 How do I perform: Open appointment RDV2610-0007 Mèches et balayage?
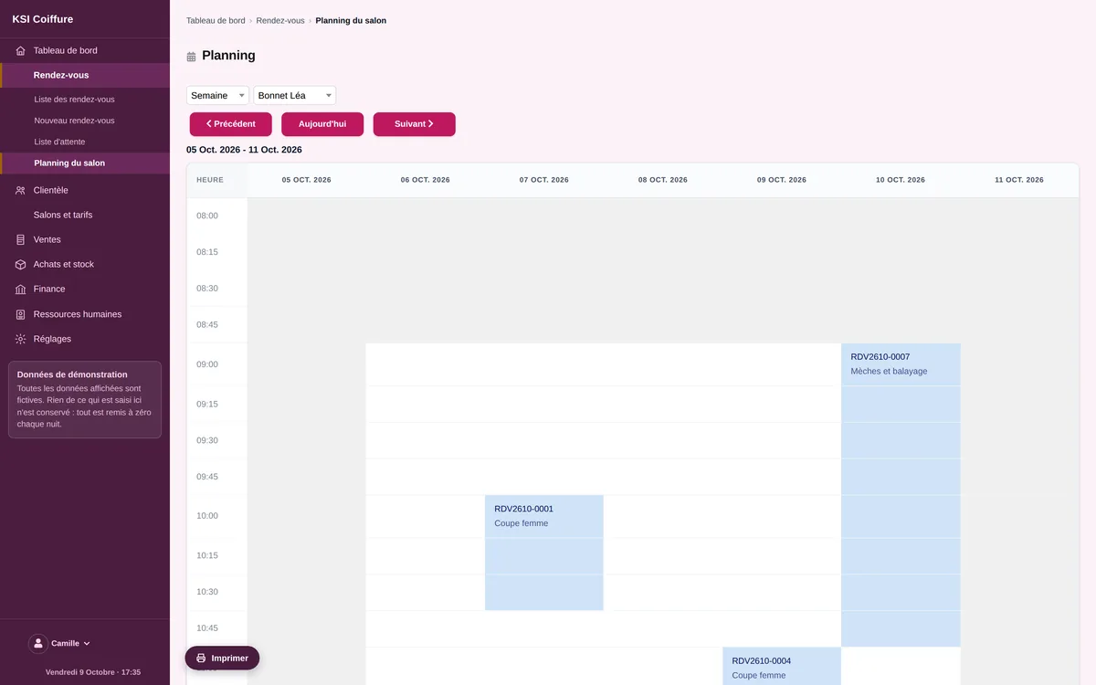click(x=901, y=495)
